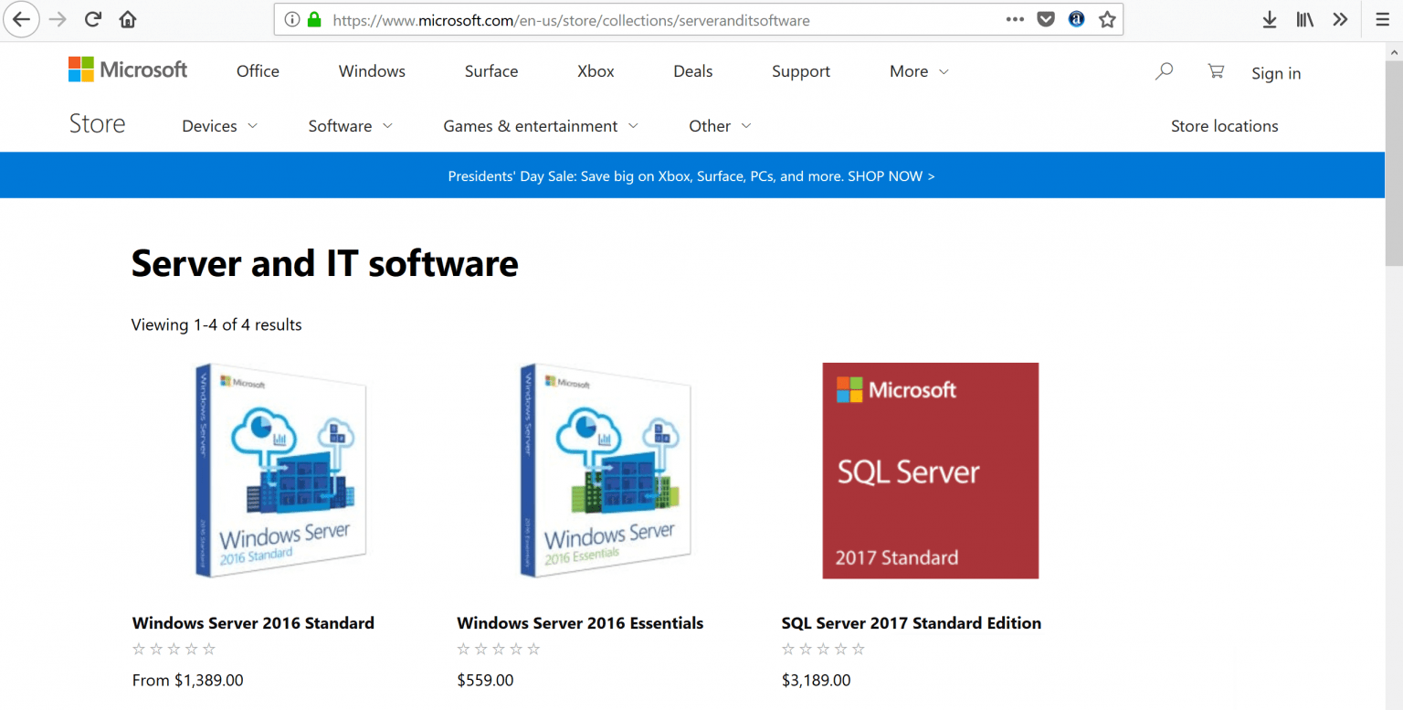Reload the page with the refresh icon
Screen dimensions: 1403x710
coord(92,19)
